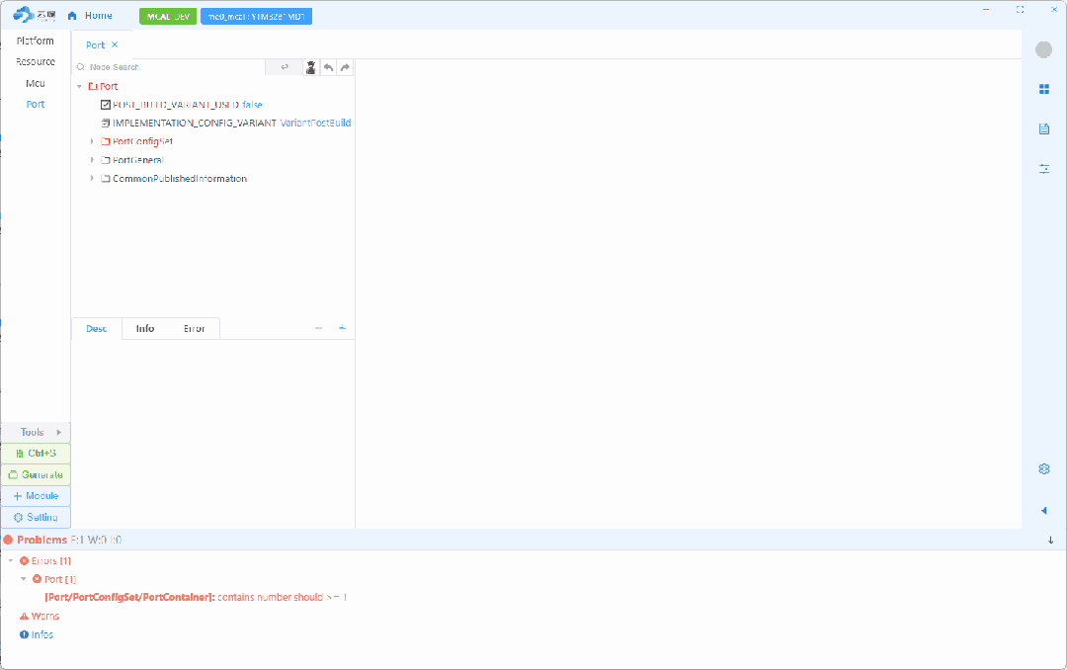Click the fullscreen icon in title bar
Screen dimensions: 1067x670
pyautogui.click(x=1020, y=10)
